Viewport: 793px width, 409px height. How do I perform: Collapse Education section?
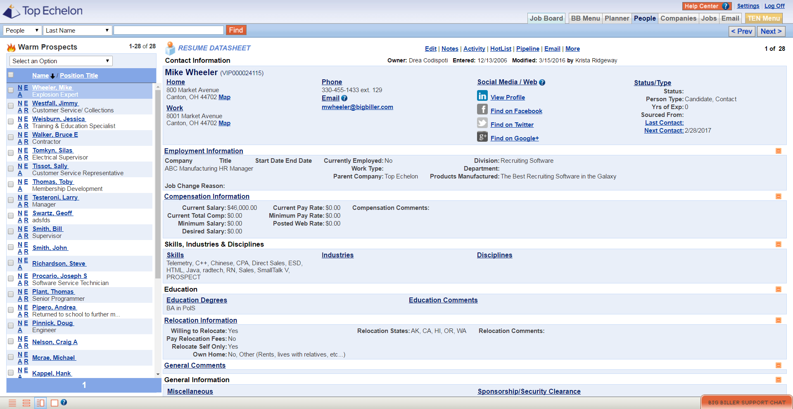(778, 290)
